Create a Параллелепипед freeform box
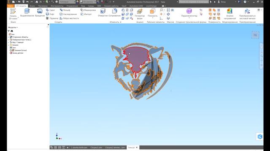The height and width of the screenshot is (151, 270). pos(189,13)
